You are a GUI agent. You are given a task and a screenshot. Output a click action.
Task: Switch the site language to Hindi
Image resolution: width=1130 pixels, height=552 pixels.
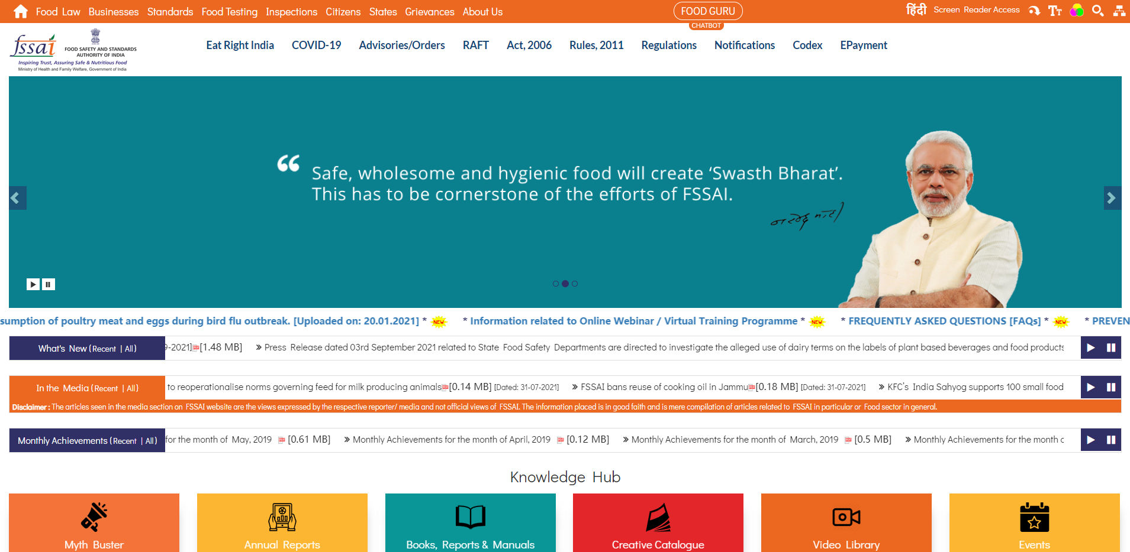point(916,10)
